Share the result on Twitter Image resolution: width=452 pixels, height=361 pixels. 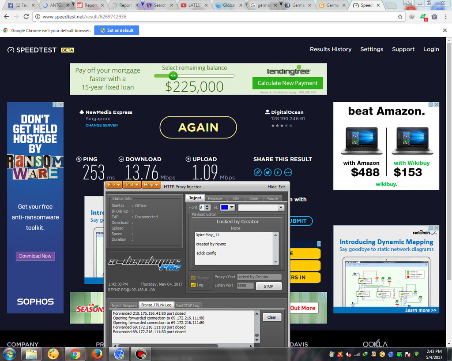pos(268,172)
